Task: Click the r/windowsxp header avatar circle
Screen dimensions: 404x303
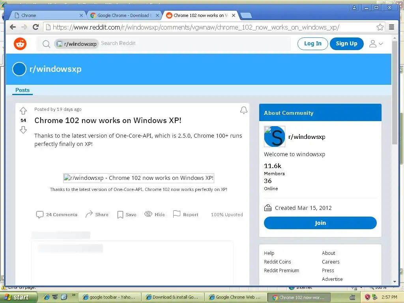Action: (19, 69)
